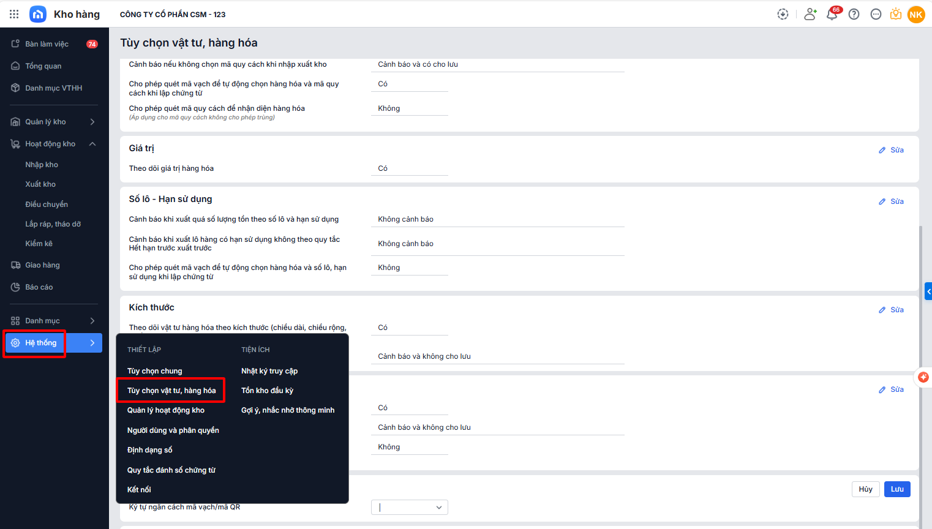Click the Lưu button
The height and width of the screenshot is (529, 932).
coord(896,489)
